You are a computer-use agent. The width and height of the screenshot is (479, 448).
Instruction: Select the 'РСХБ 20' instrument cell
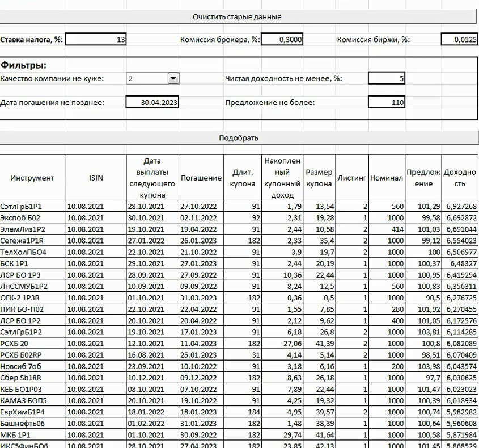pyautogui.click(x=33, y=344)
